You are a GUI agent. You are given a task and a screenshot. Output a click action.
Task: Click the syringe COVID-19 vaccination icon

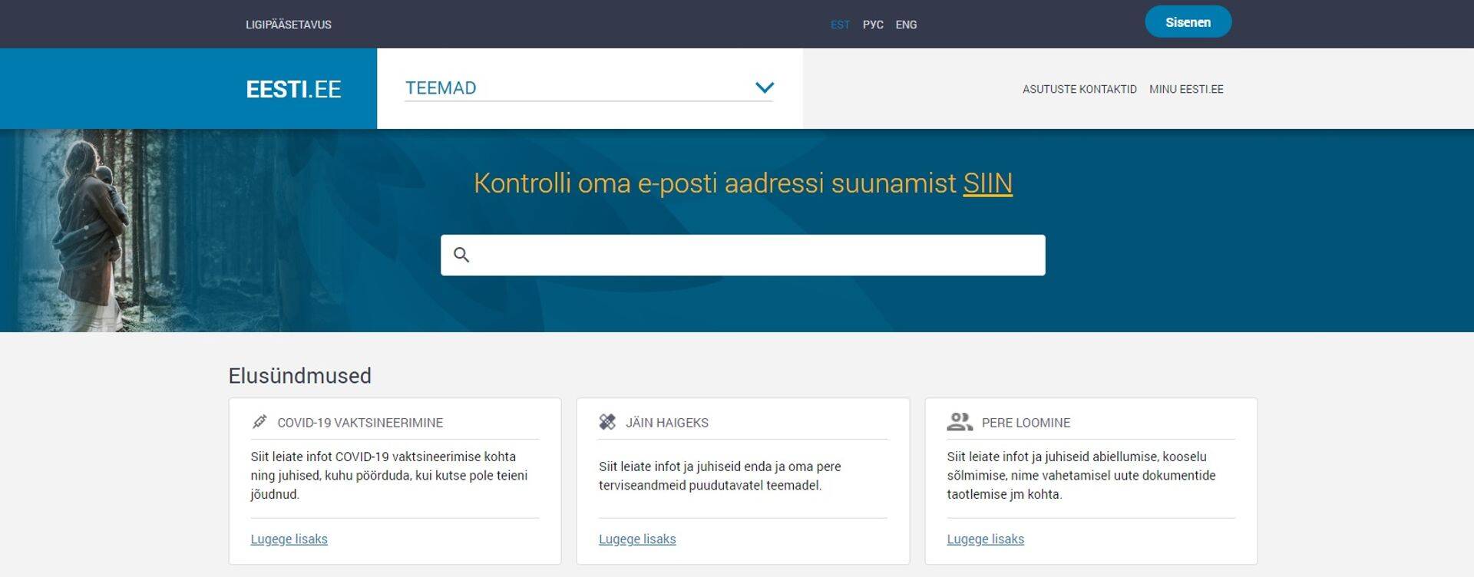coord(259,422)
